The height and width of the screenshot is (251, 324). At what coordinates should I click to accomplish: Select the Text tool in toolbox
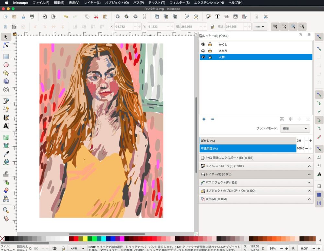tap(6, 126)
